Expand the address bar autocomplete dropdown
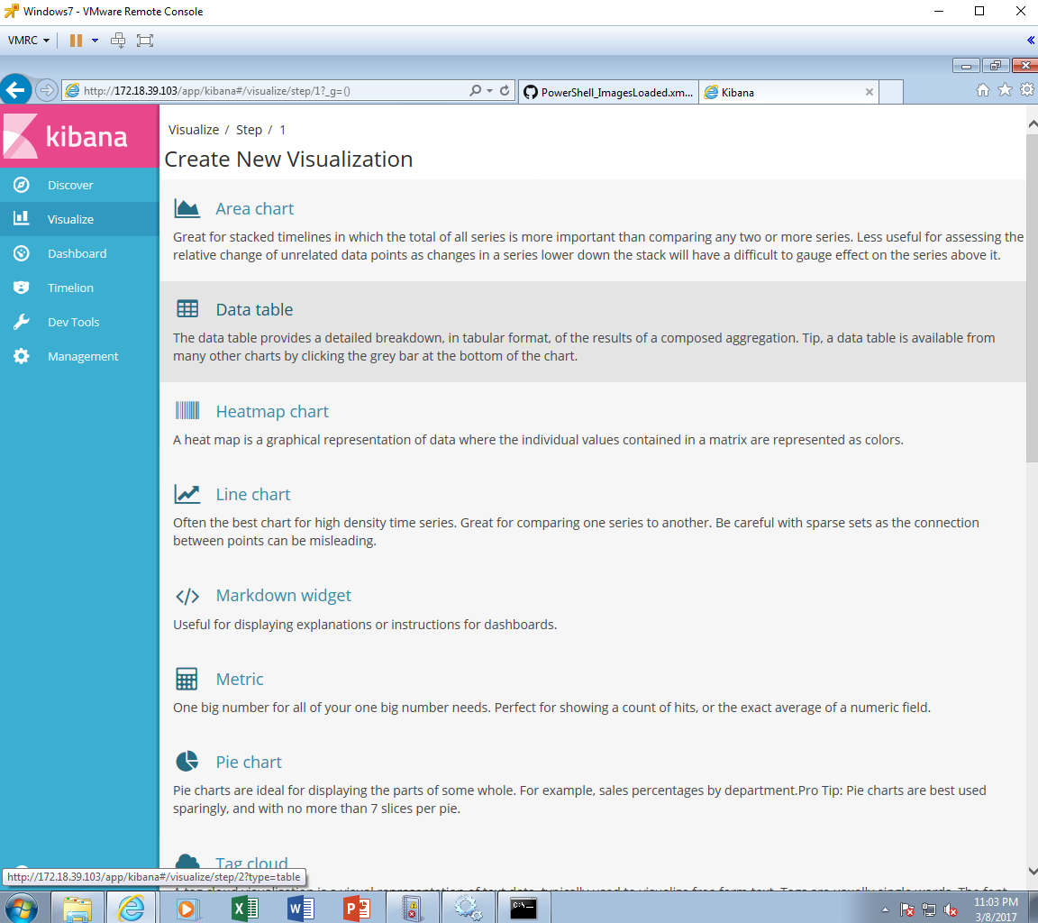This screenshot has height=923, width=1038. (490, 91)
